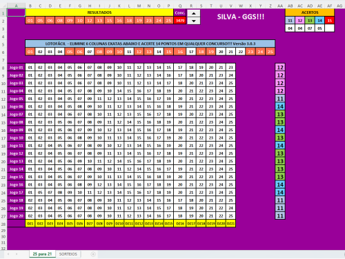
Task: Select result number 18 in RESULTADOS row
Action: point(129,21)
